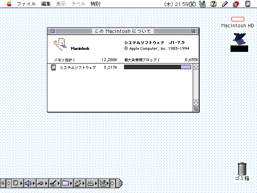Click the menu bar clock showing 21:59
This screenshot has width=257, height=193.
pos(176,4)
